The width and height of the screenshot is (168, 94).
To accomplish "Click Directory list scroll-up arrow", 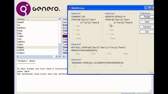I will coord(60,19).
